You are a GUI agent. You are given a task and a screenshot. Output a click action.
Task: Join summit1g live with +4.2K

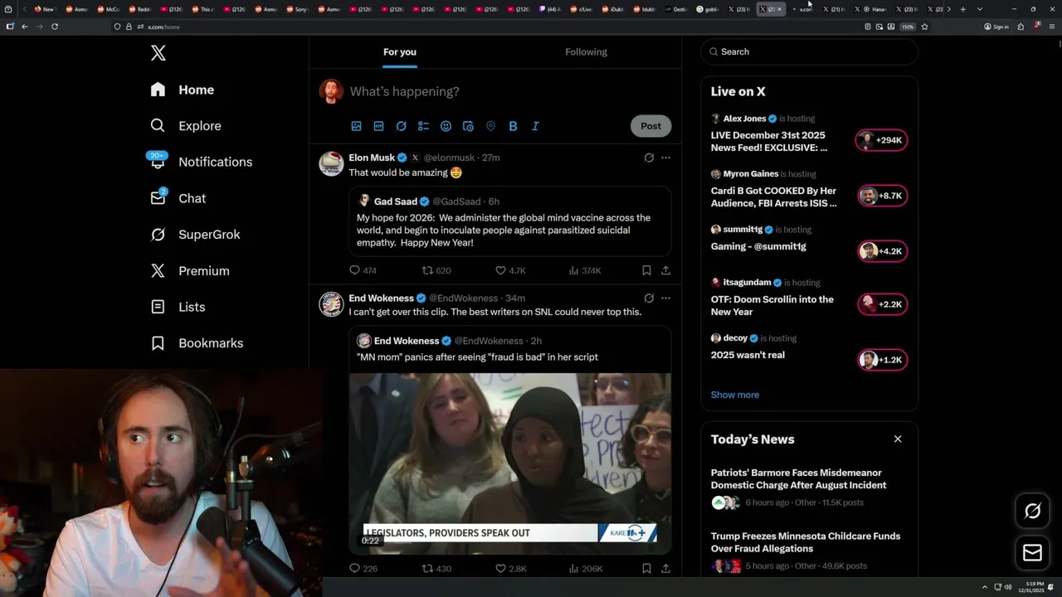[x=882, y=251]
